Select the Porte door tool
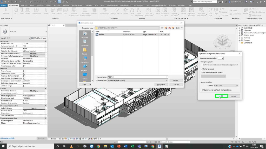 [x=21, y=10]
